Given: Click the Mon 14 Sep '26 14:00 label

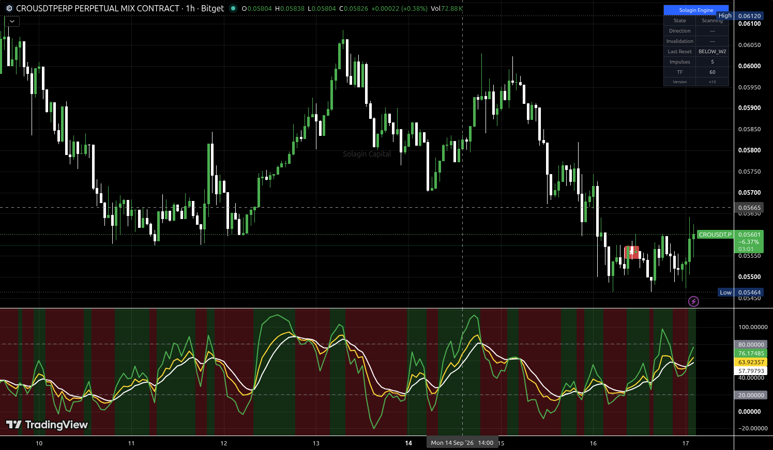Looking at the screenshot, I should [462, 443].
